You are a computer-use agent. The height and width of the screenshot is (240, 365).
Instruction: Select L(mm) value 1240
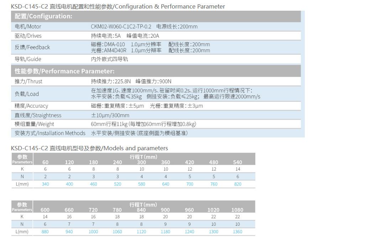(189, 232)
